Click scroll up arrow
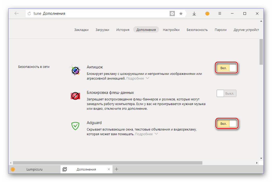 pos(261,21)
